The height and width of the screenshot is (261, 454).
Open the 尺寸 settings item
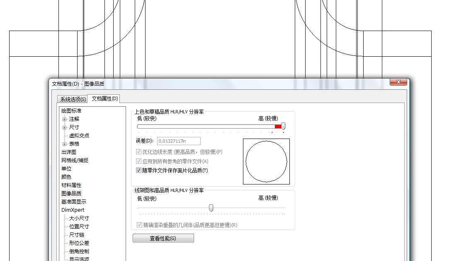pos(74,127)
